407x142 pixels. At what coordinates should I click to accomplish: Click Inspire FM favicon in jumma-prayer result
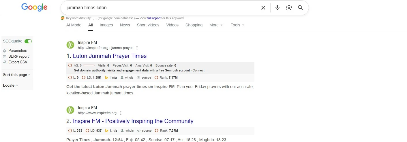70,45
